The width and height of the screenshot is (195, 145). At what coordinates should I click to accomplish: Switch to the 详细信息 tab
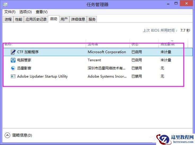[x=78, y=19]
